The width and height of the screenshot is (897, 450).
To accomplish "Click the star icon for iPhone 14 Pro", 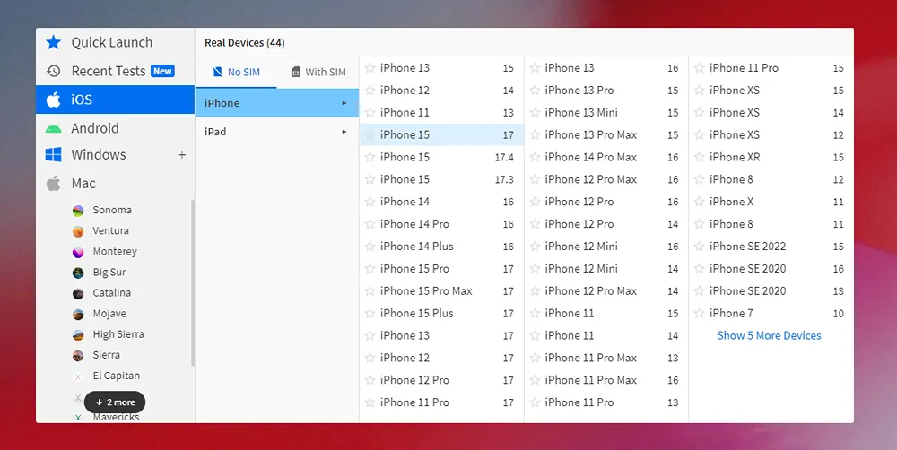I will click(x=370, y=223).
